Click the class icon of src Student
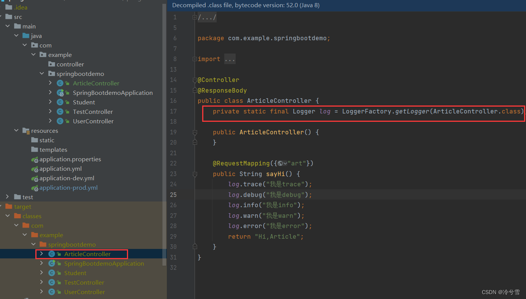Image resolution: width=526 pixels, height=299 pixels. 60,102
